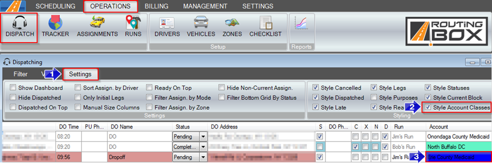Expand Status dropdown in 09:56 Dropoff row
The height and width of the screenshot is (164, 492).
[x=203, y=157]
